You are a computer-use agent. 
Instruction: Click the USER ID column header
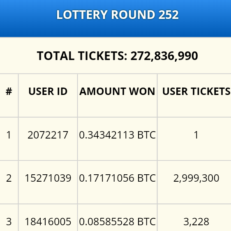click(48, 91)
